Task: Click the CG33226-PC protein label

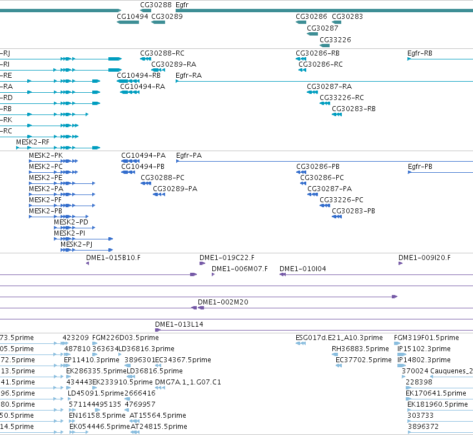Action: coord(341,200)
